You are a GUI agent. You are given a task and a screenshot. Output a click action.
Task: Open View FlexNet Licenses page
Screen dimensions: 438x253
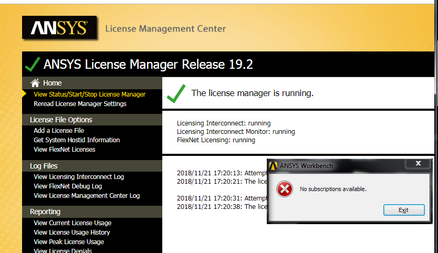click(x=65, y=150)
